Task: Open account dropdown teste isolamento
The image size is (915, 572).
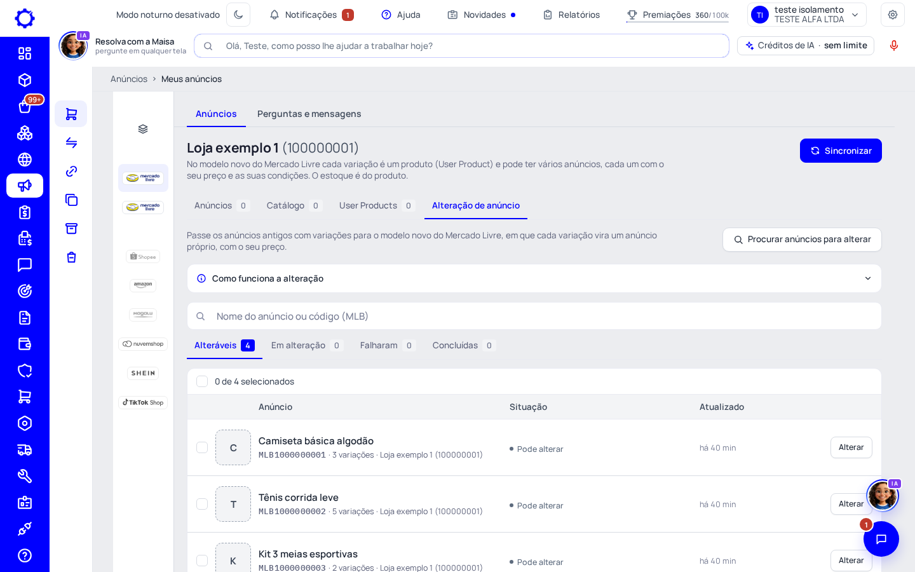Action: click(807, 15)
